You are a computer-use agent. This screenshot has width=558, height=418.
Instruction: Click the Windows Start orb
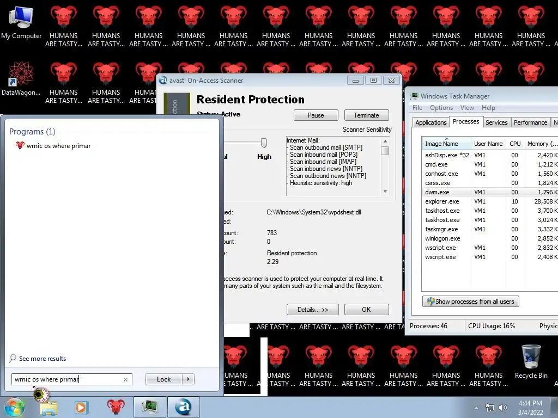point(14,407)
